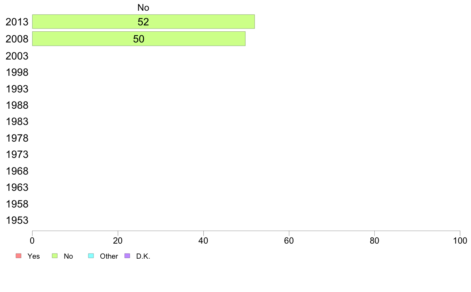Click the 1968 year label

17,171
